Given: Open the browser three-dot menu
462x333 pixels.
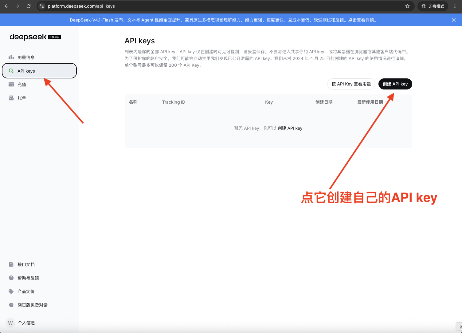Looking at the screenshot, I should 455,6.
